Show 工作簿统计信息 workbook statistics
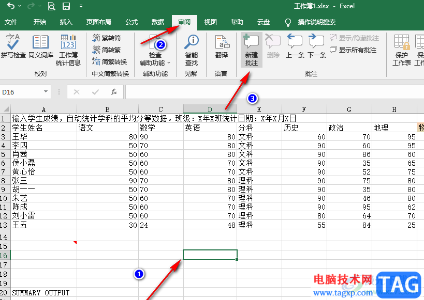The height and width of the screenshot is (300, 424). pos(68,50)
